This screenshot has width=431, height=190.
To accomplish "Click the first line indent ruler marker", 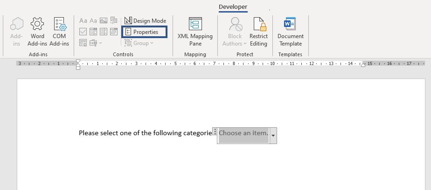I will [x=78, y=61].
